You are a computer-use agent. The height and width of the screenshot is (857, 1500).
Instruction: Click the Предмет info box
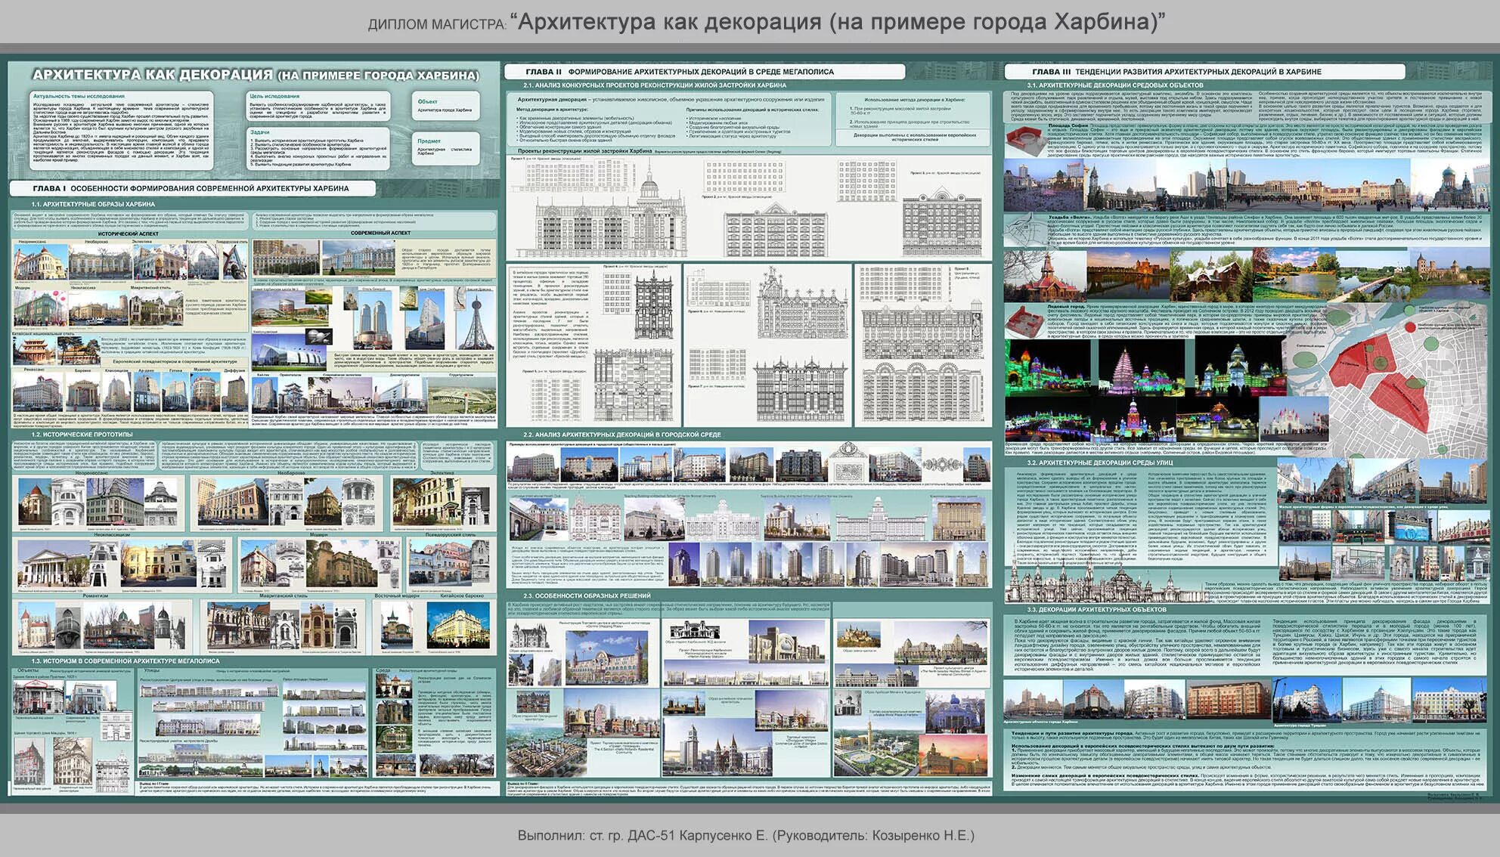coord(446,147)
